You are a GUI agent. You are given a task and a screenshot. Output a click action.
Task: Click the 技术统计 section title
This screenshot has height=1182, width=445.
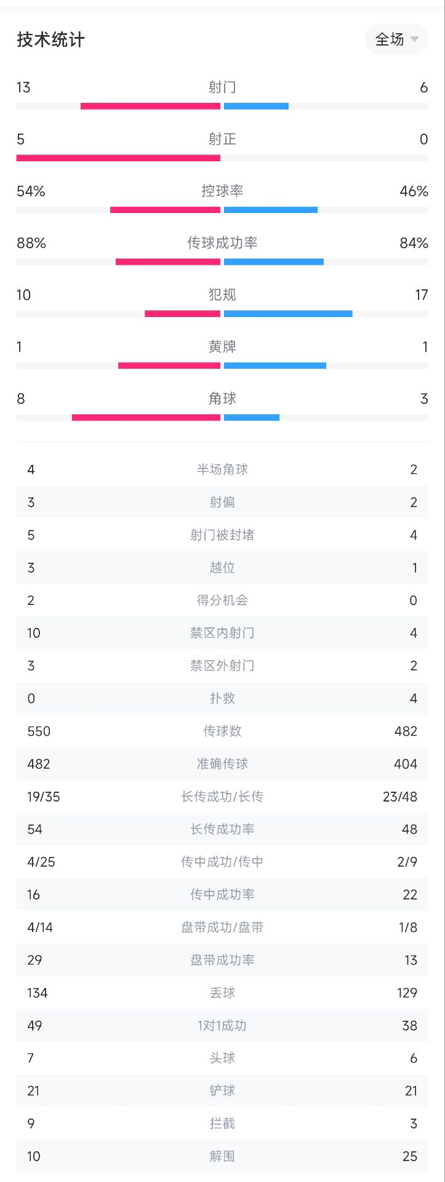click(x=51, y=40)
